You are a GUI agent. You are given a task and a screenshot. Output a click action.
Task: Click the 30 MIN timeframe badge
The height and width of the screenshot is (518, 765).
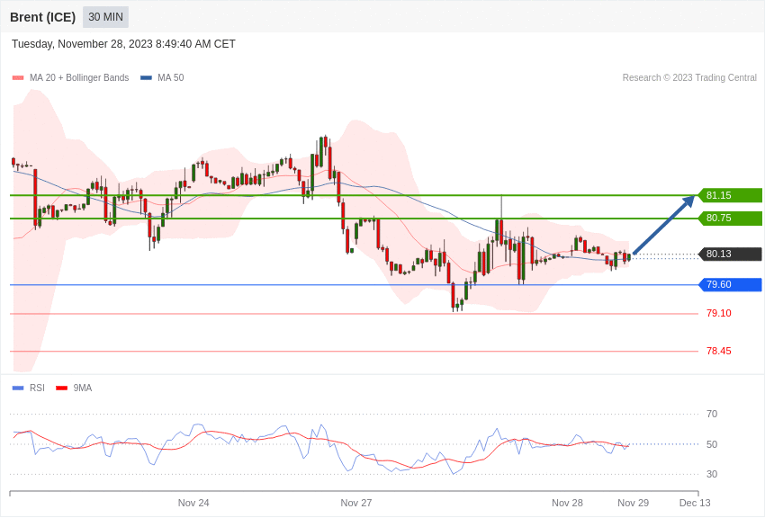tap(105, 17)
